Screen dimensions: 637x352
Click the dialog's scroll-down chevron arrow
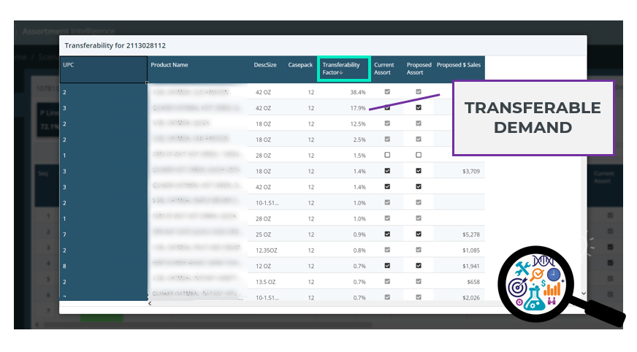pyautogui.click(x=582, y=293)
